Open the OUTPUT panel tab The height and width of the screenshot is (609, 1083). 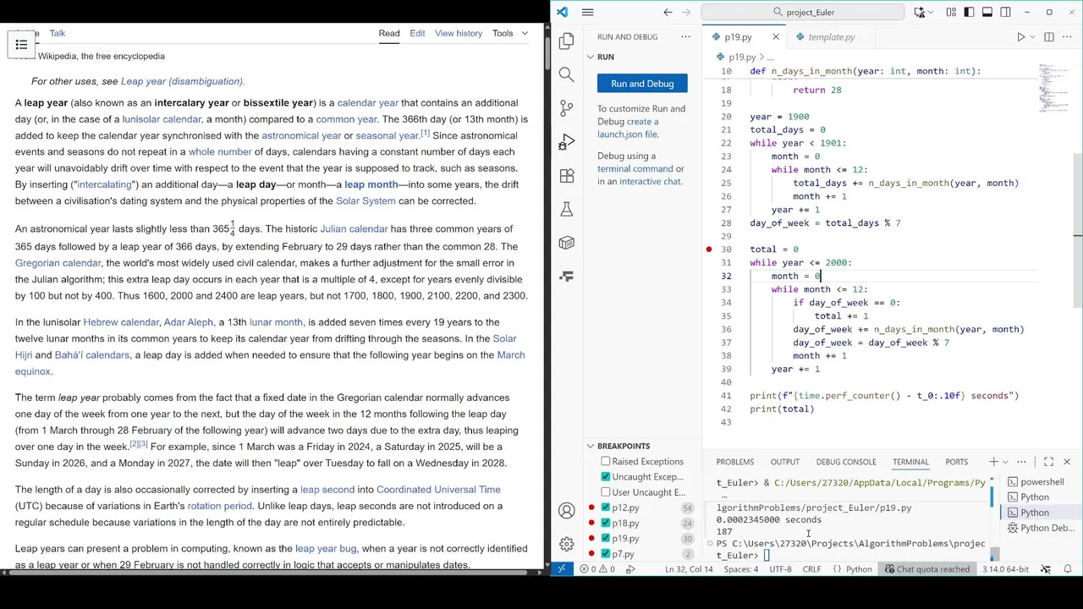[x=784, y=462]
